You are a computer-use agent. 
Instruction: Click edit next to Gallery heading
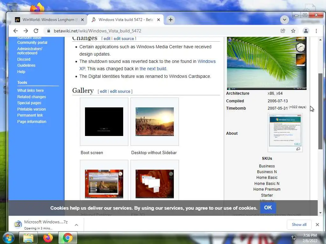(x=103, y=91)
